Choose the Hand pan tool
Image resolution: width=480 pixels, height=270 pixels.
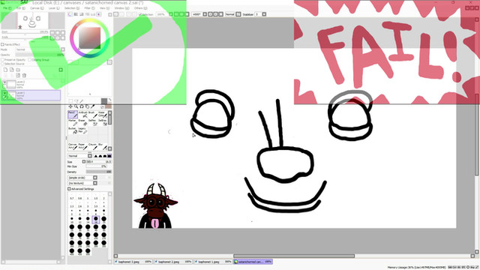pos(87,106)
